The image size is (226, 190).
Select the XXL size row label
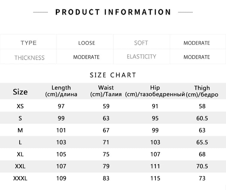[20, 166]
